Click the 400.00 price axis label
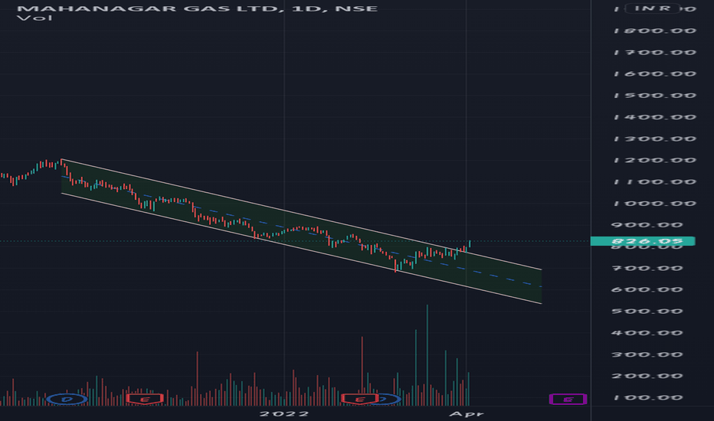714x421 pixels. 647,333
